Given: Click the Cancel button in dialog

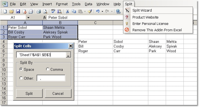Looking at the screenshot, I should click(x=58, y=93).
